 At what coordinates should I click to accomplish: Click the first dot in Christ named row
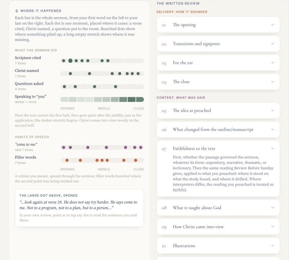[x=70, y=74]
